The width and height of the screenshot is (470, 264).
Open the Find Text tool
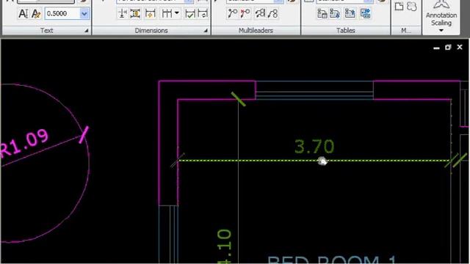(x=36, y=13)
